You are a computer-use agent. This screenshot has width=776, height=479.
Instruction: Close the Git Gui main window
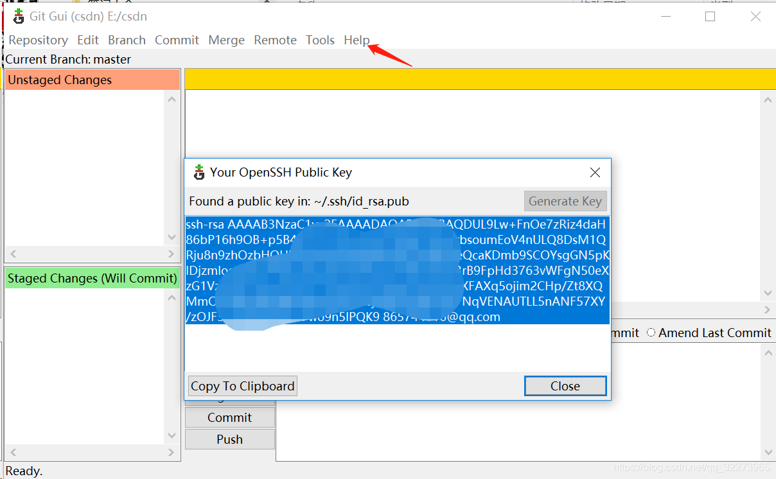755,17
